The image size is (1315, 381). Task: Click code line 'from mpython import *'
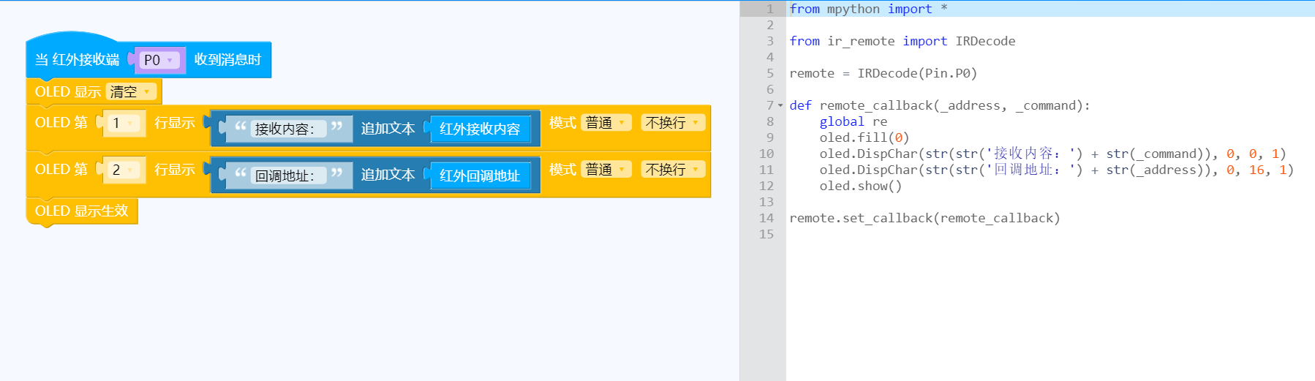coord(868,9)
